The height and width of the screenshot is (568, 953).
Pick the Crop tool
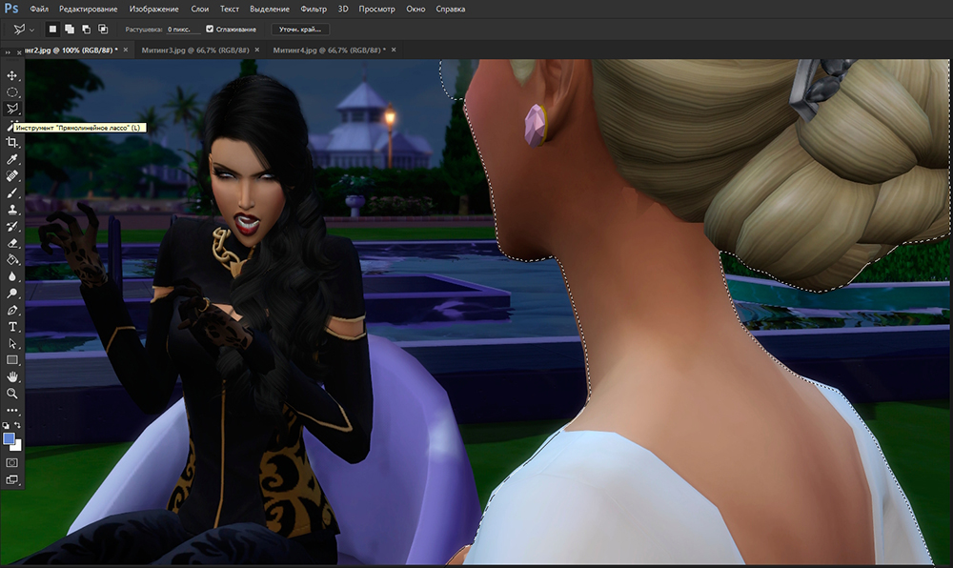click(x=12, y=142)
